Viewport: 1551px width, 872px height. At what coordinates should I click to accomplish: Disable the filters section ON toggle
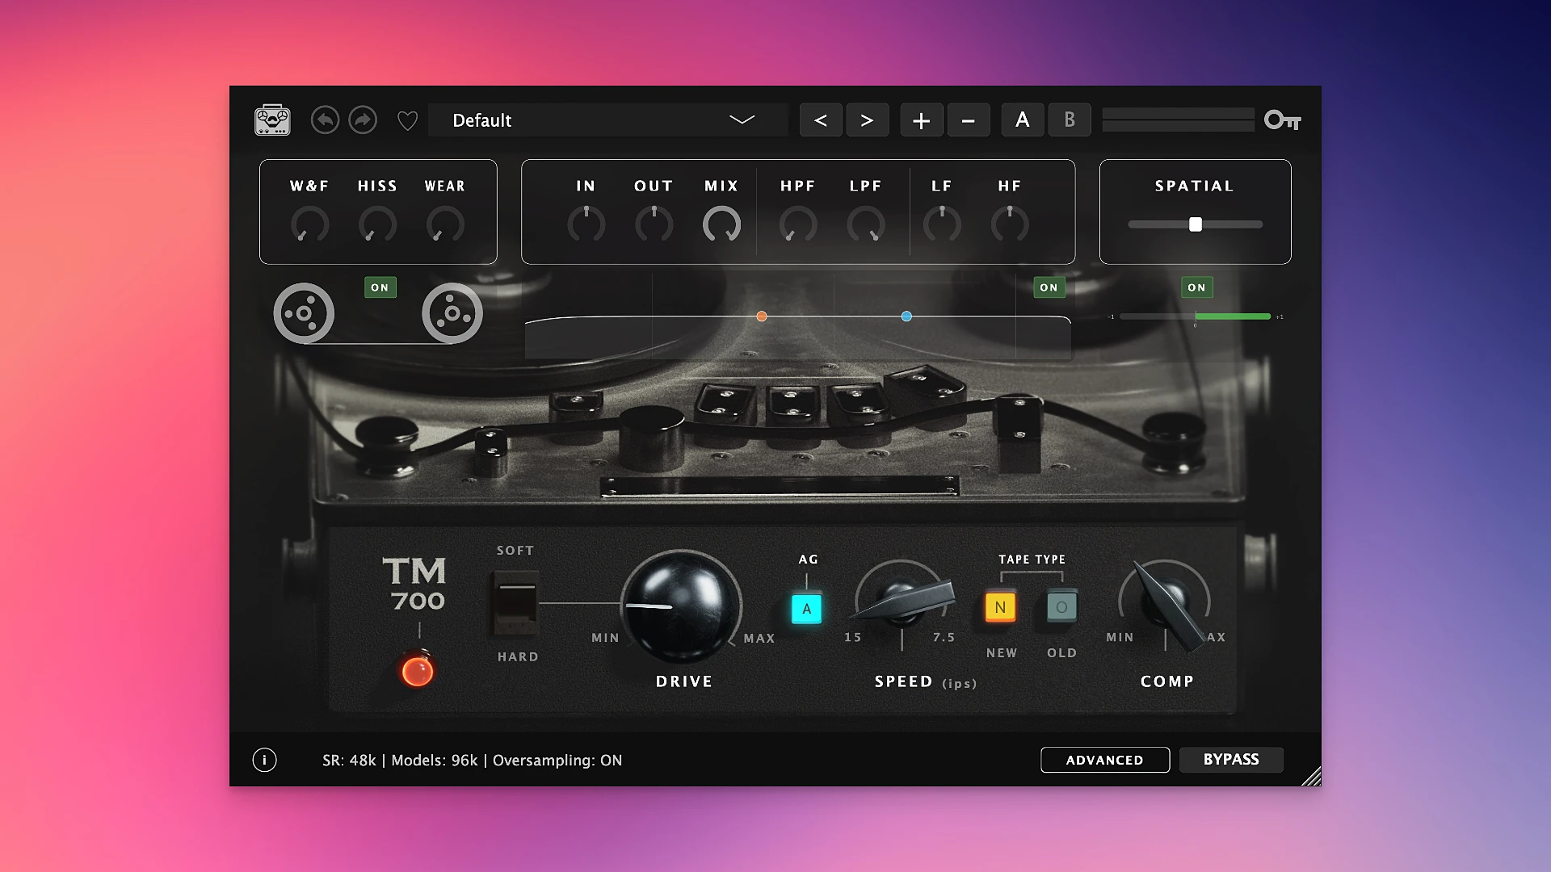(1049, 287)
